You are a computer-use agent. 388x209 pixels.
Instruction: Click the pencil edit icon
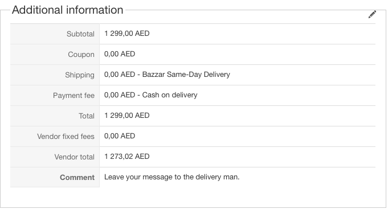click(x=372, y=14)
